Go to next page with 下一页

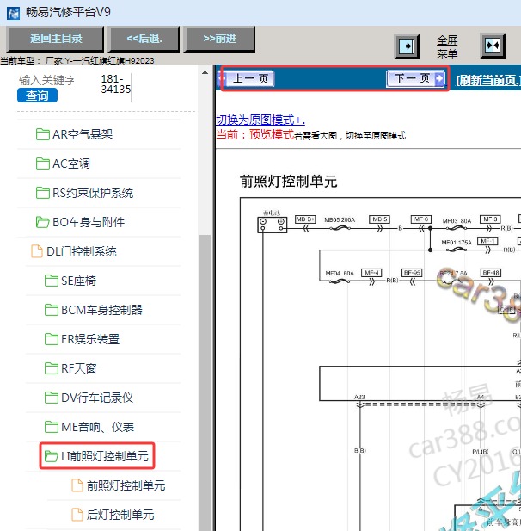[x=416, y=78]
